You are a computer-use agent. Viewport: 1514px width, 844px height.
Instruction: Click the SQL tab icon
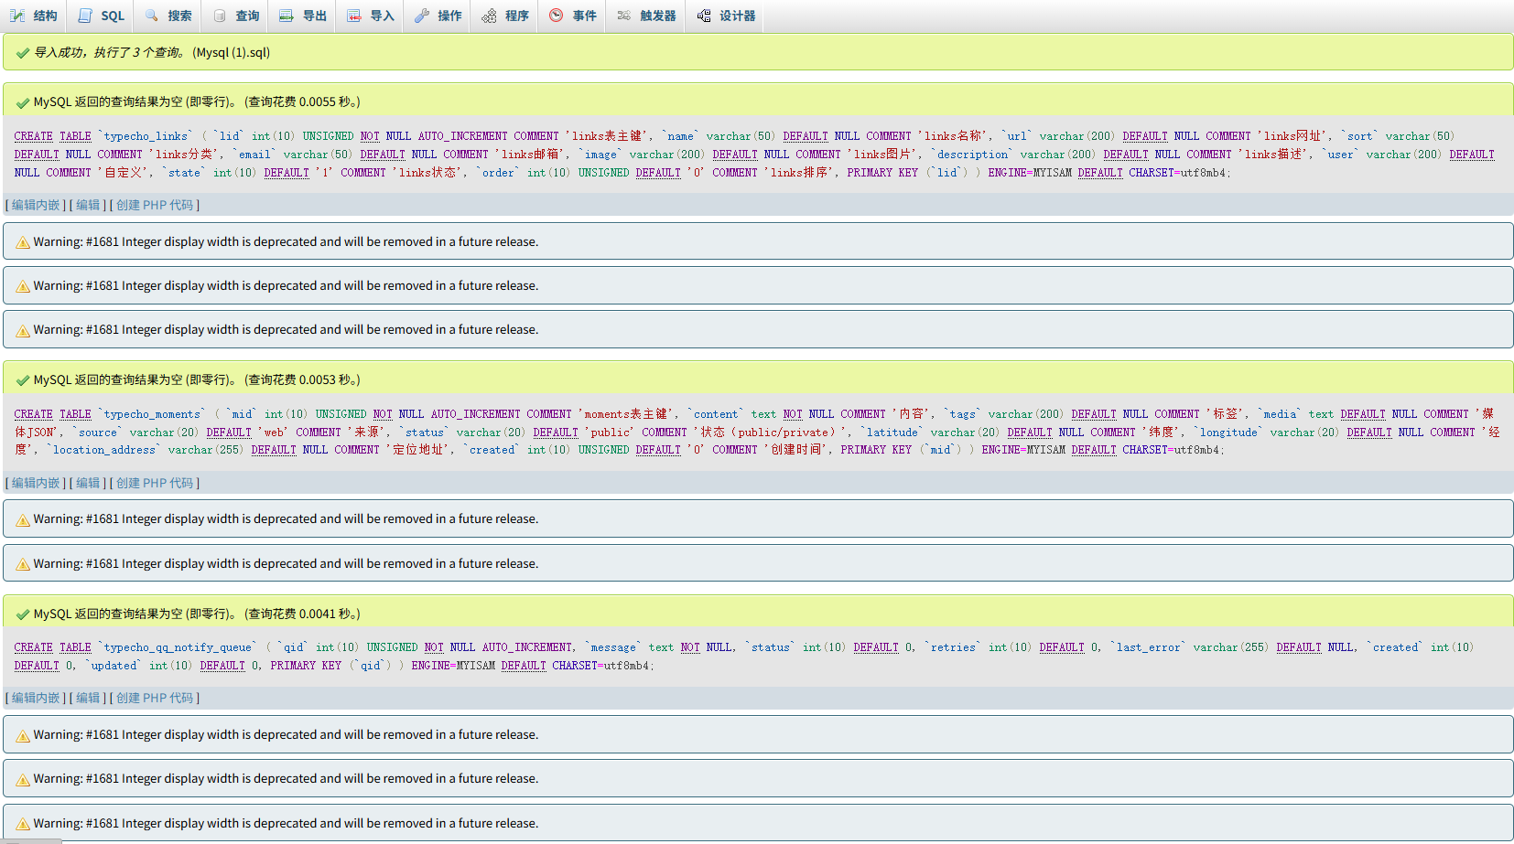coord(85,16)
